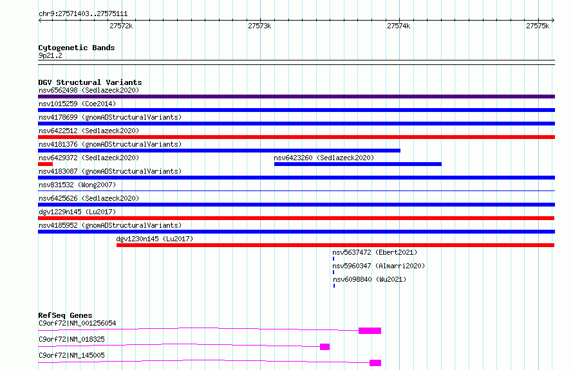Click the chr9:27571403..27575111 coordinate label

click(x=83, y=14)
